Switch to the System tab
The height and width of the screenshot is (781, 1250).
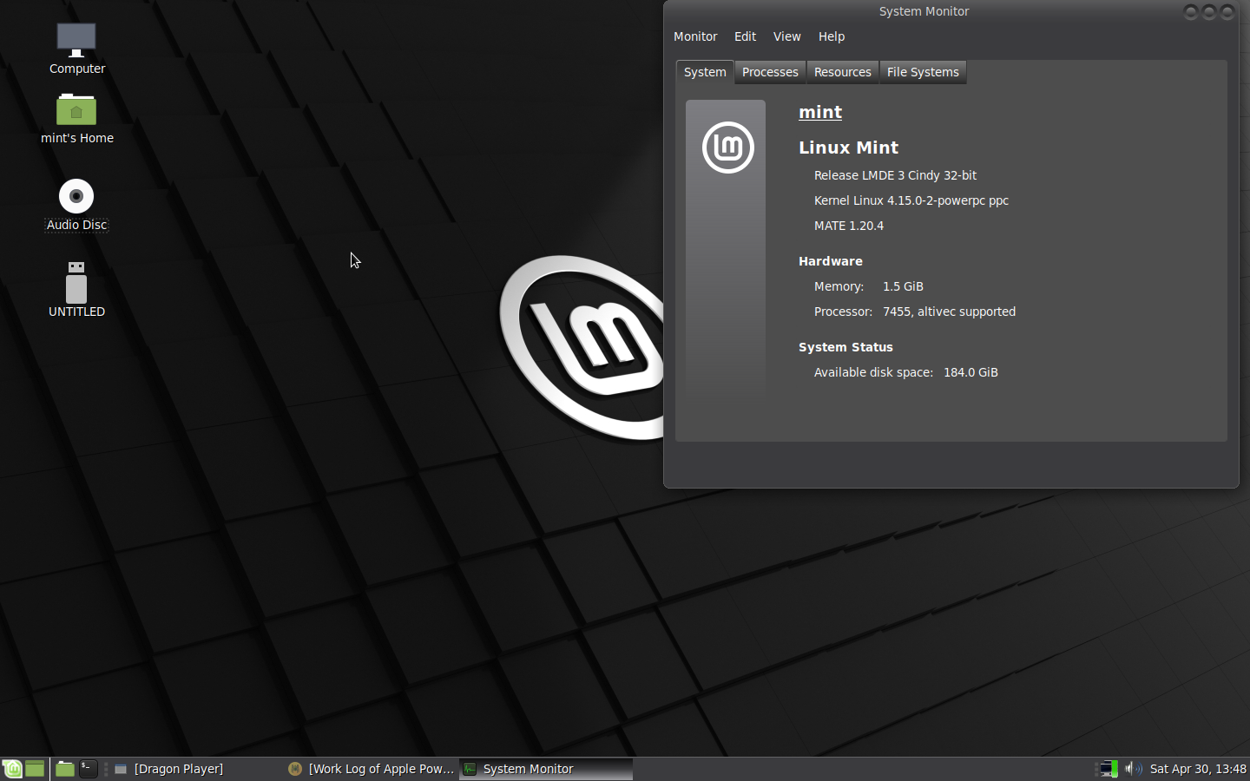(705, 72)
